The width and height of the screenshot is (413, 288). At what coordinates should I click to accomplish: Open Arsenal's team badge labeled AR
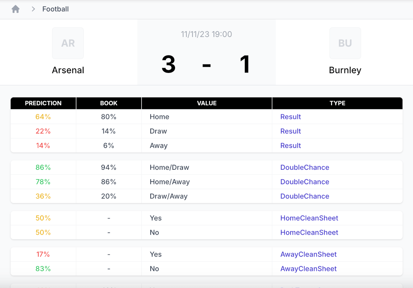pyautogui.click(x=68, y=43)
